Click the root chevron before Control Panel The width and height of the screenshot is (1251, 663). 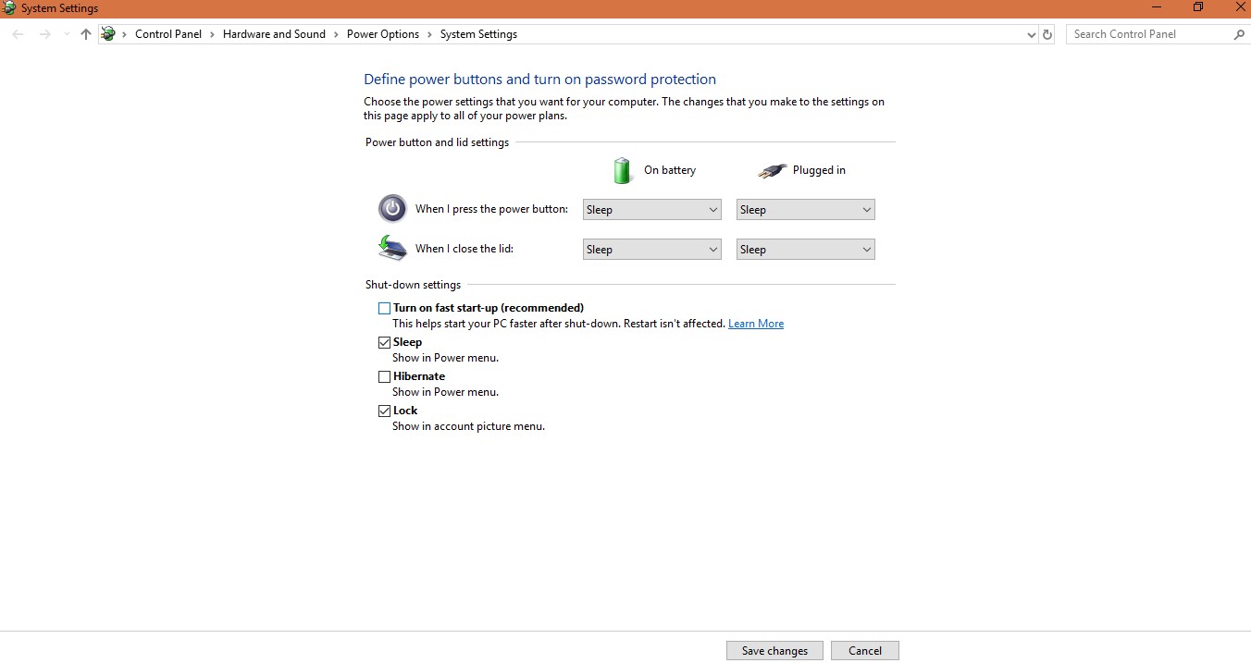tap(125, 34)
